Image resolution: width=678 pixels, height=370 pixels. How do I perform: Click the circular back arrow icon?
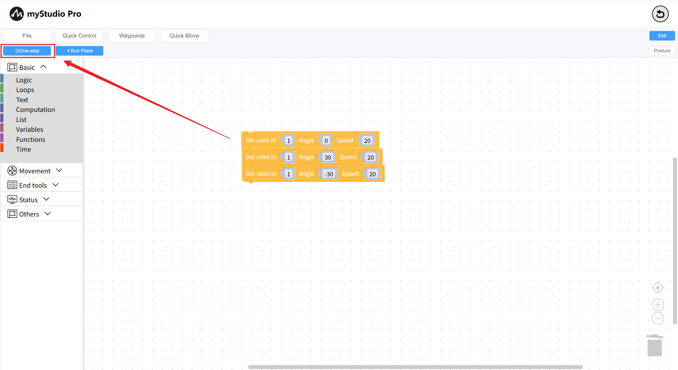click(660, 14)
